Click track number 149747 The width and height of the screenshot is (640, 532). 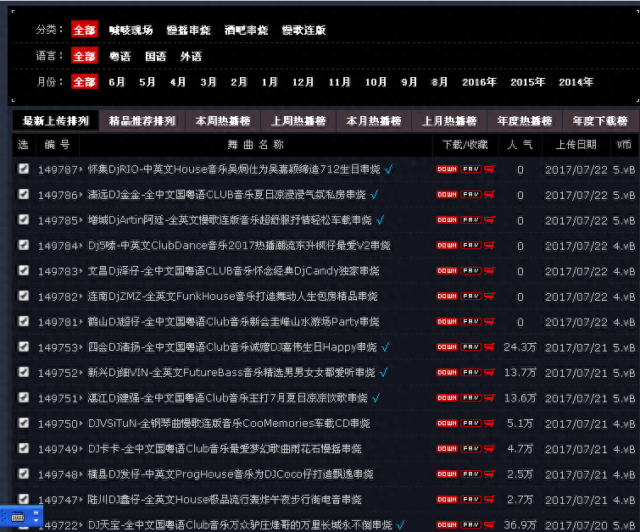58,500
